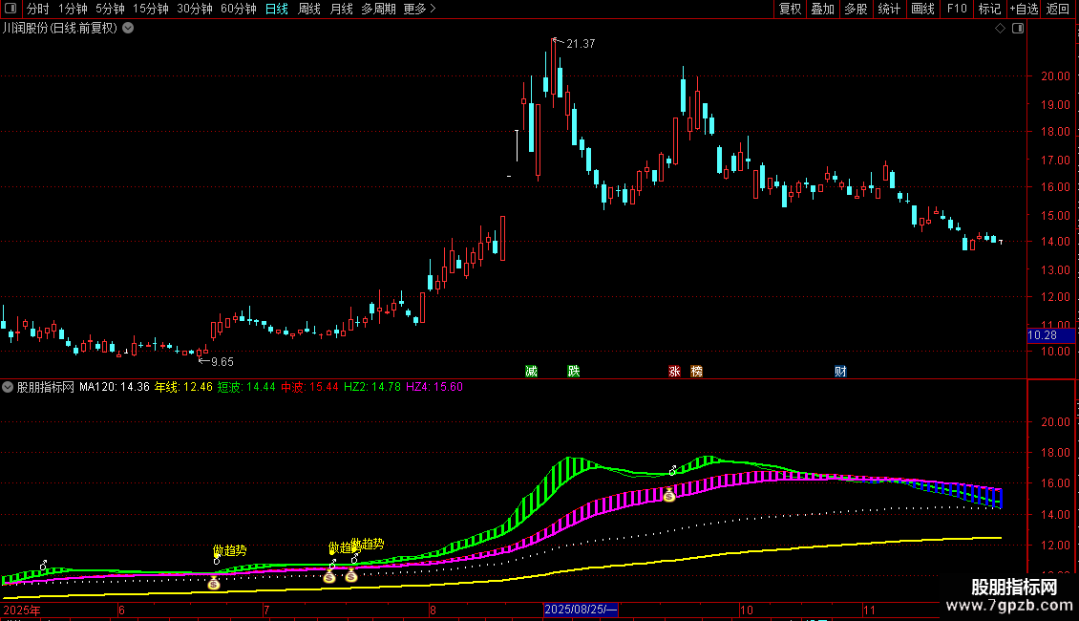The width and height of the screenshot is (1079, 621).
Task: Click the red 涨 event marker
Action: click(x=674, y=371)
